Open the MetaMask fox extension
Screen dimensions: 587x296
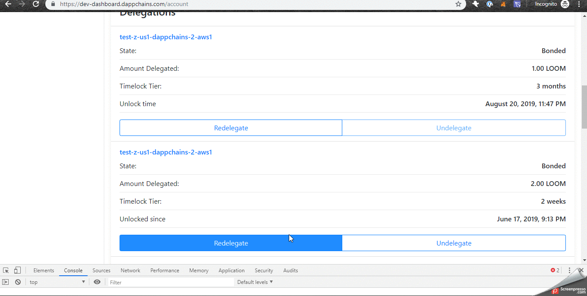(503, 4)
